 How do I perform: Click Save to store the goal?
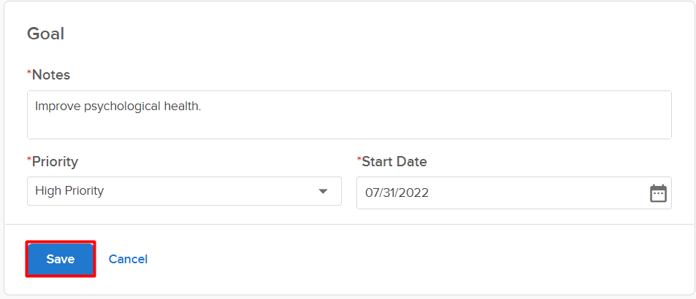(x=61, y=259)
